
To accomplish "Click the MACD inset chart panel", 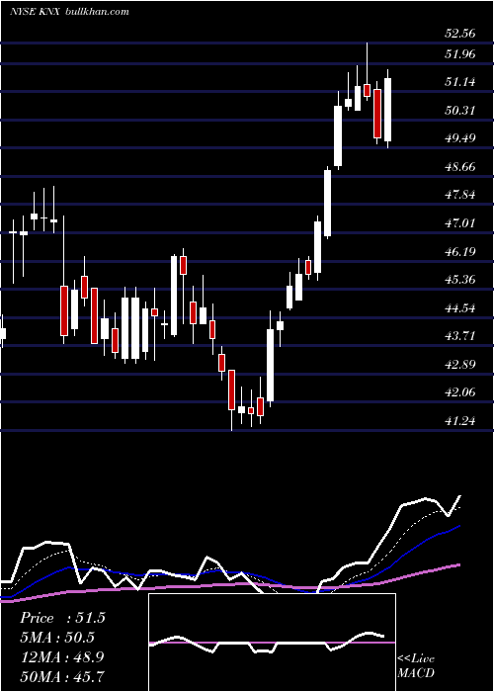I will (272, 643).
